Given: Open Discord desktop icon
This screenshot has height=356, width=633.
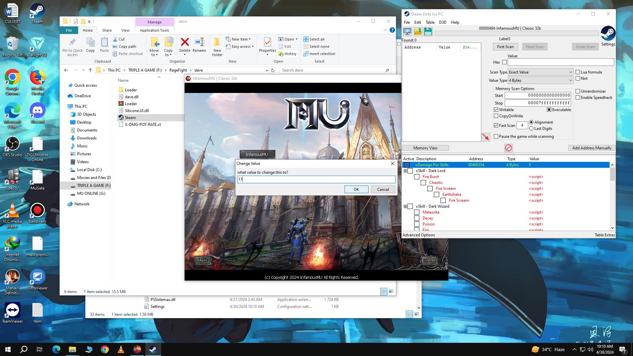Looking at the screenshot, I should coord(37,113).
